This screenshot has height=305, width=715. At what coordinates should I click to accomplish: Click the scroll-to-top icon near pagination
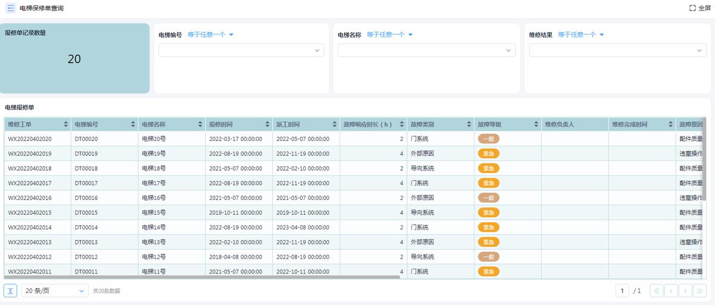point(10,291)
